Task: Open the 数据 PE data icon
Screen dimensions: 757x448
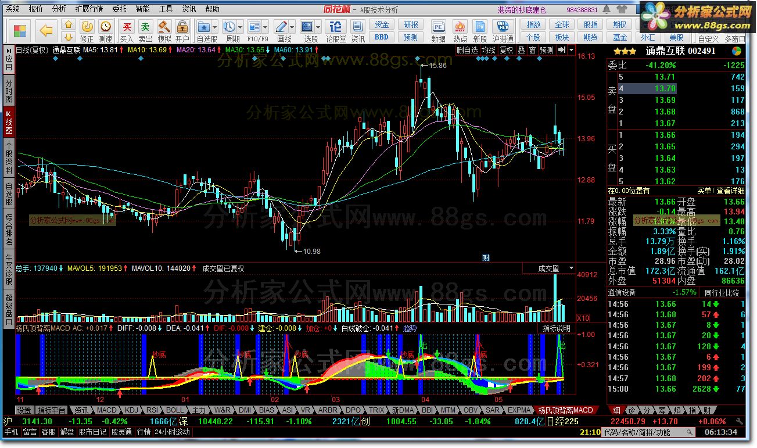Action: click(439, 27)
